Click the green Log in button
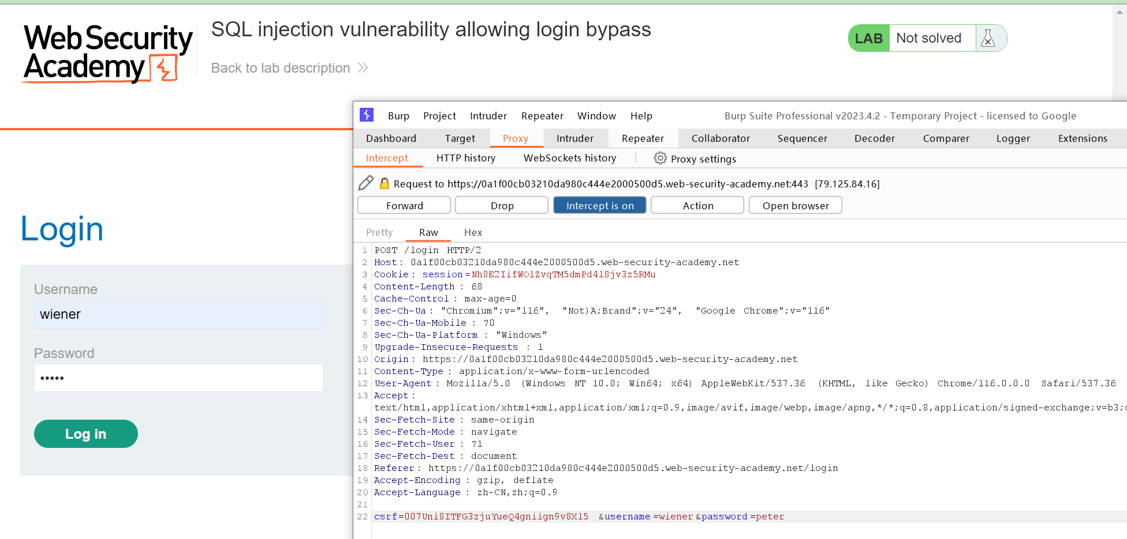The image size is (1127, 539). click(85, 434)
